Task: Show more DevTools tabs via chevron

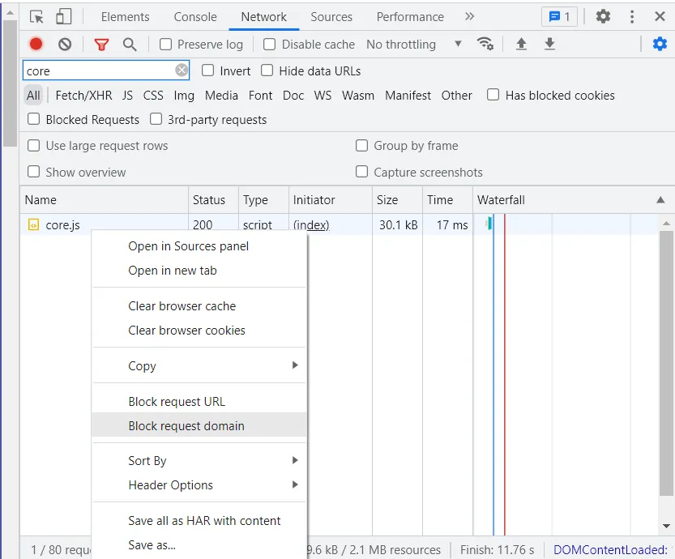Action: click(x=470, y=16)
